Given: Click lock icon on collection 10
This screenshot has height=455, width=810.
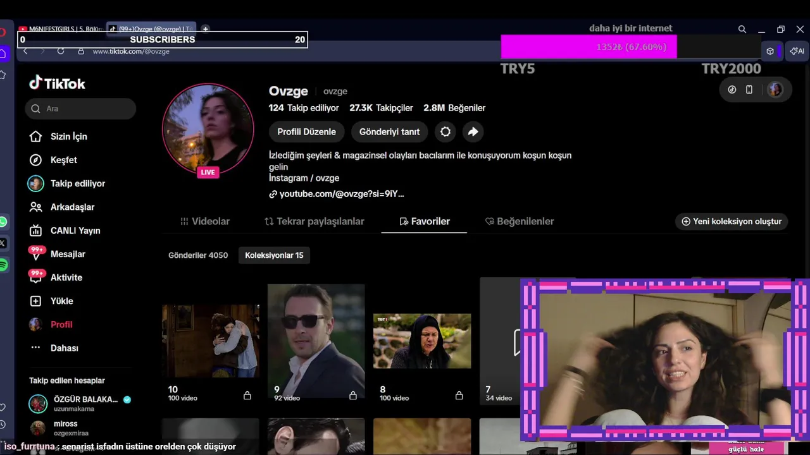Looking at the screenshot, I should click(247, 395).
